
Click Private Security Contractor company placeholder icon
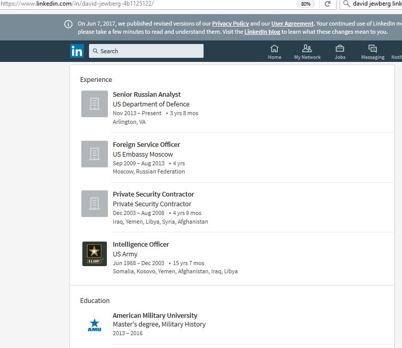click(94, 204)
